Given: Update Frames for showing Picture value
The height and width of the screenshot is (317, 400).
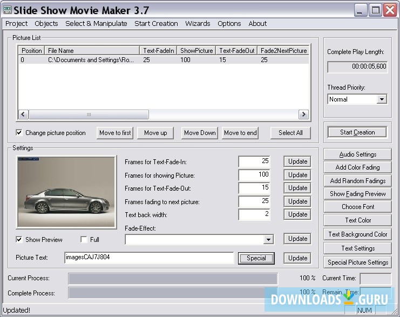Looking at the screenshot, I should point(297,175).
